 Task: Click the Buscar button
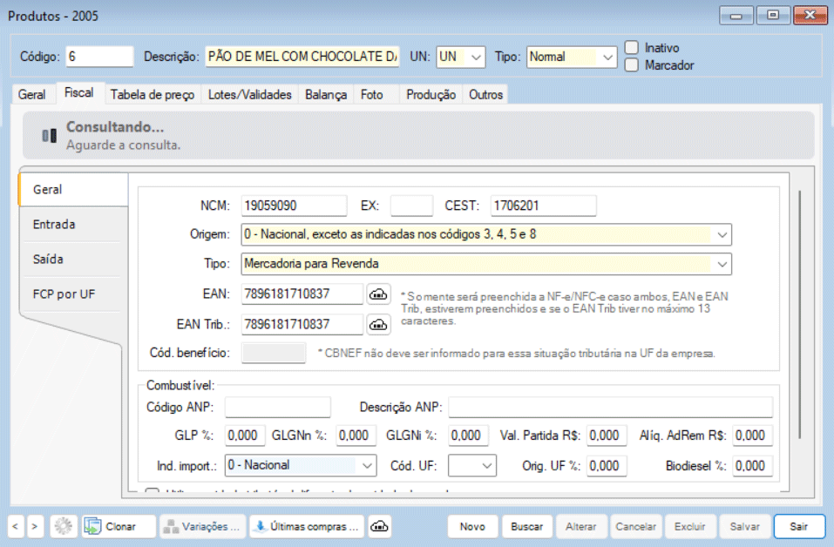[526, 526]
